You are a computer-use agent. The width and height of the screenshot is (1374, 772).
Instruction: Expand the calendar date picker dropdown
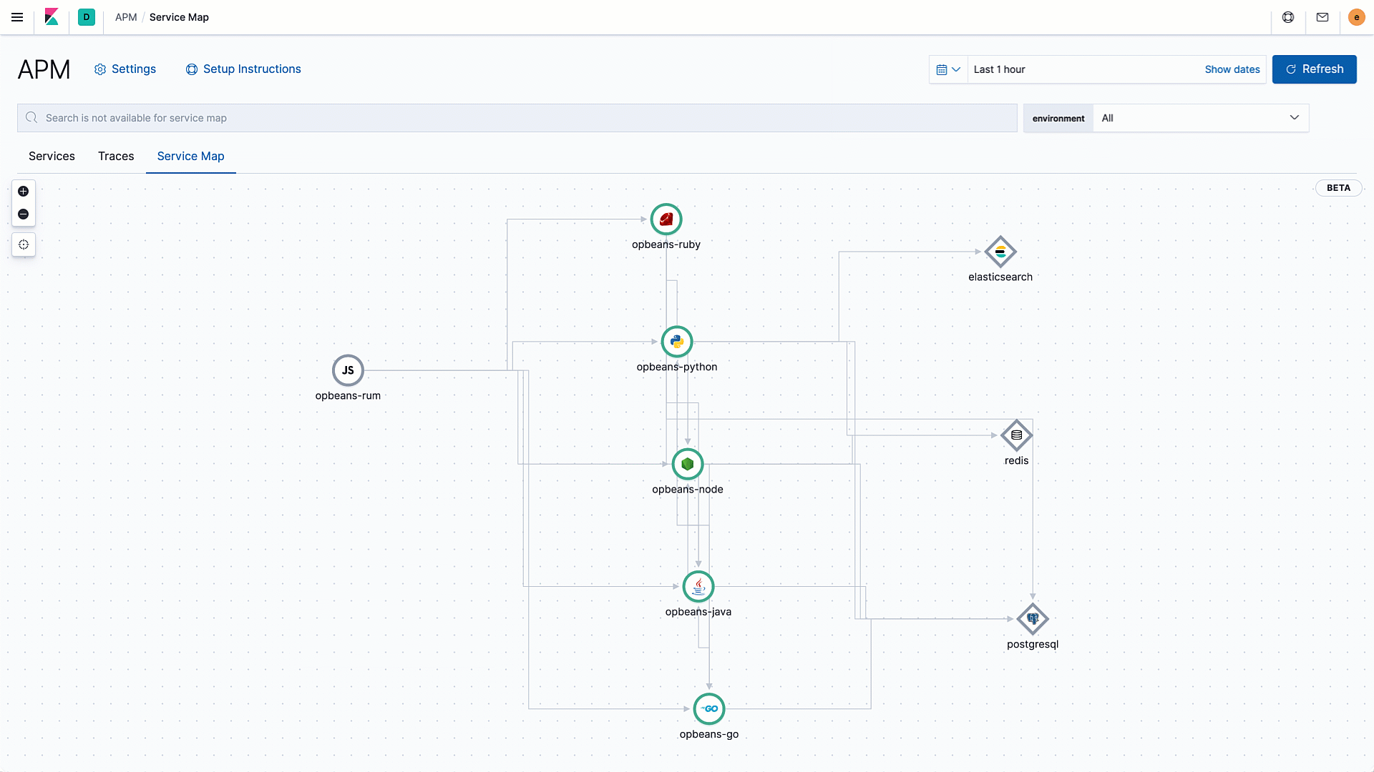click(948, 69)
